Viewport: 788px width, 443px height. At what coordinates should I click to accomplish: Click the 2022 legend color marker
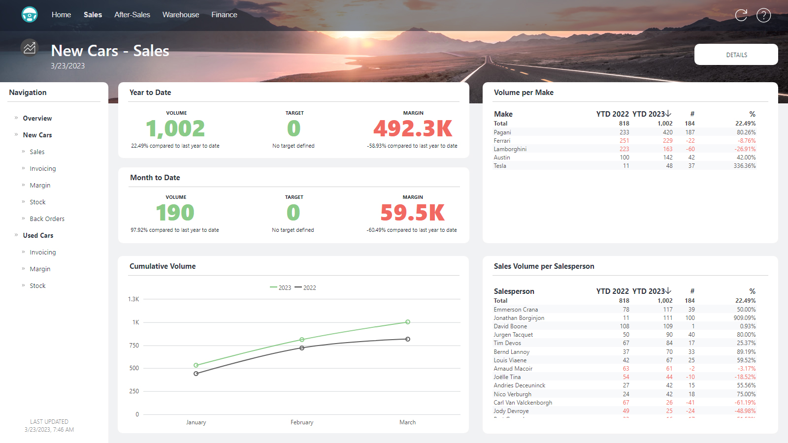(x=298, y=287)
